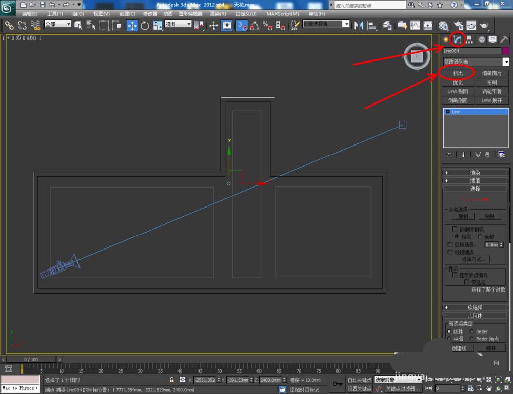Select the Move transform tool
The width and height of the screenshot is (513, 394).
pyautogui.click(x=132, y=25)
